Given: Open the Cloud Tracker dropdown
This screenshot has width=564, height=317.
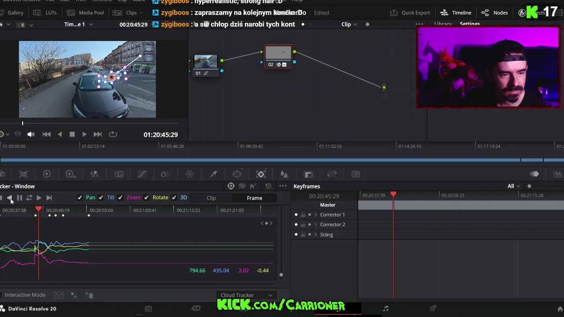Looking at the screenshot, I should tap(247, 295).
